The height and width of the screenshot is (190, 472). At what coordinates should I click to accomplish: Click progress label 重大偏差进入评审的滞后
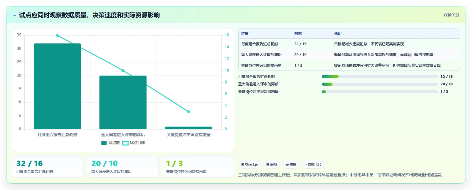(x=258, y=84)
